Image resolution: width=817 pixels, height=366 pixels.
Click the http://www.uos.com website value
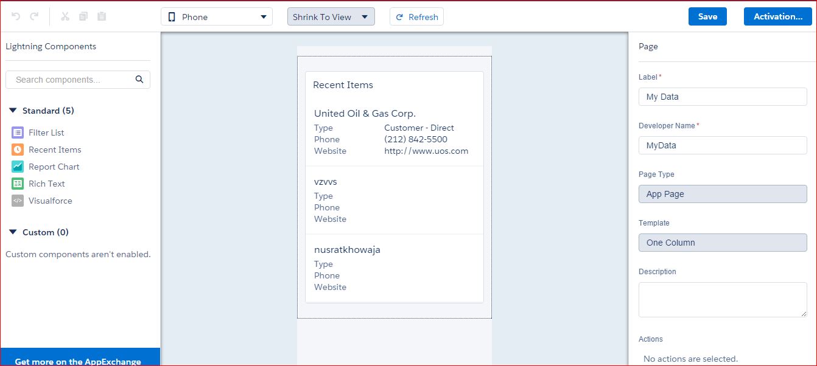tap(426, 151)
